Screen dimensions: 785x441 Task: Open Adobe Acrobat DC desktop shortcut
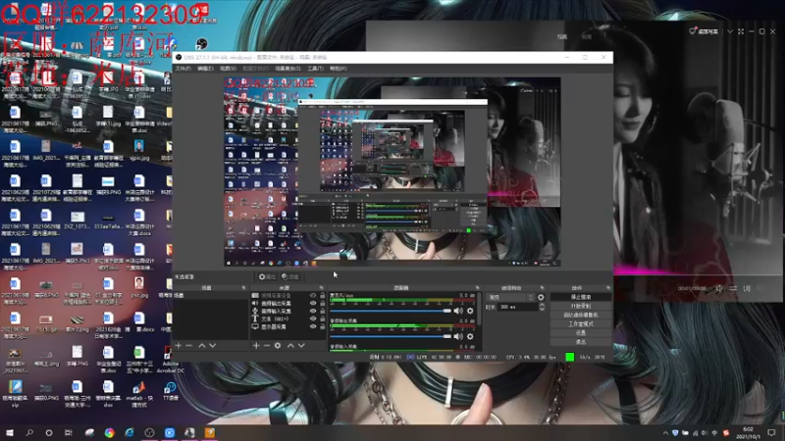point(170,361)
